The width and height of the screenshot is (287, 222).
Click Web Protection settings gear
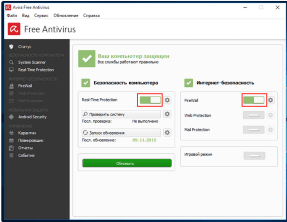(x=271, y=115)
